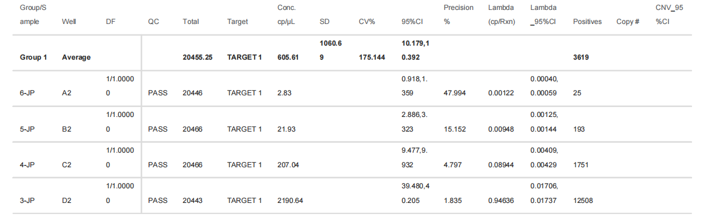Click the Conc. cp/µL column header
The width and height of the screenshot is (716, 224).
click(x=288, y=15)
